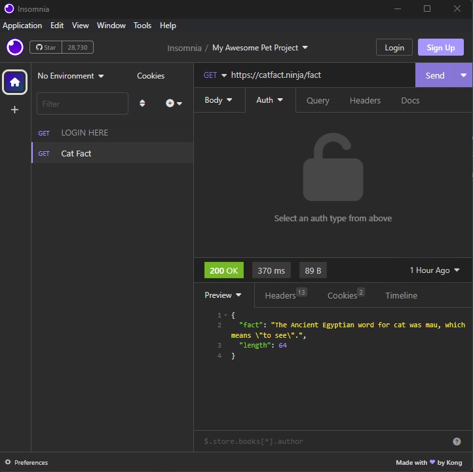This screenshot has width=473, height=472.
Task: Open the response Cookies 2 tab
Action: tap(346, 295)
